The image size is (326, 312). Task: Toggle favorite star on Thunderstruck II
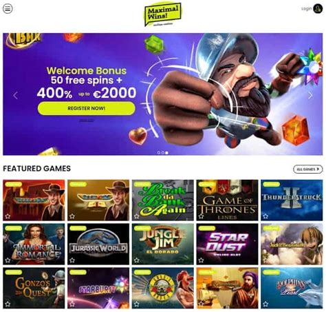(x=265, y=216)
